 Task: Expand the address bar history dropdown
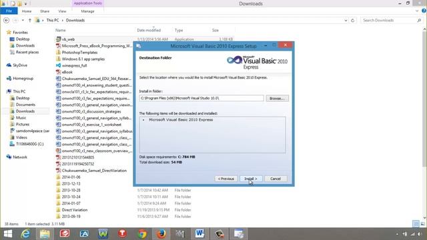(346, 21)
